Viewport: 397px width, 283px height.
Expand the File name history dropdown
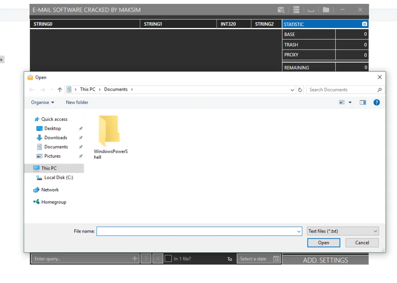[299, 231]
